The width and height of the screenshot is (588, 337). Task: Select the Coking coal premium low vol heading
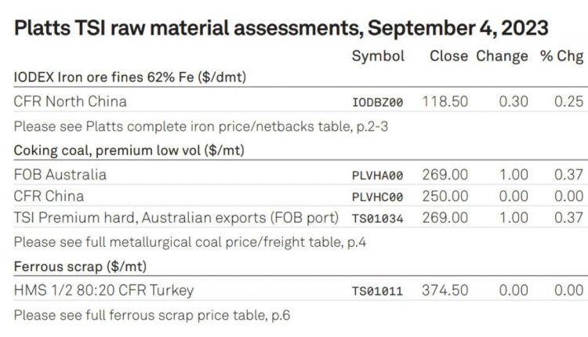click(x=129, y=150)
